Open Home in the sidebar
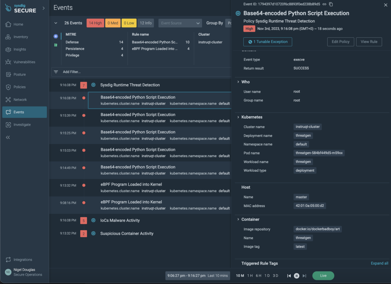This screenshot has height=284, width=391. pos(24,24)
